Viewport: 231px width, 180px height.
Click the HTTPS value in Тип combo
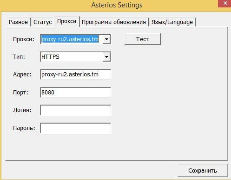pyautogui.click(x=50, y=57)
